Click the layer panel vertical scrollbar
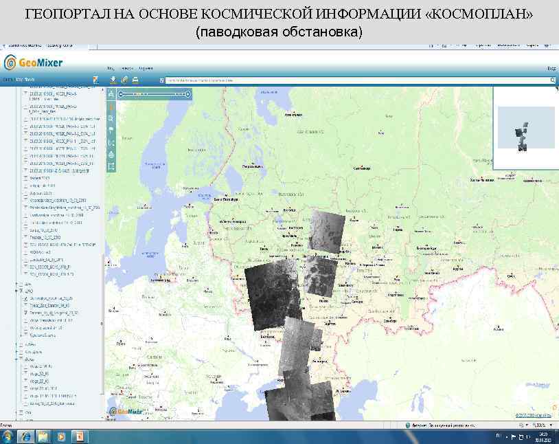The image size is (559, 444). (103, 324)
